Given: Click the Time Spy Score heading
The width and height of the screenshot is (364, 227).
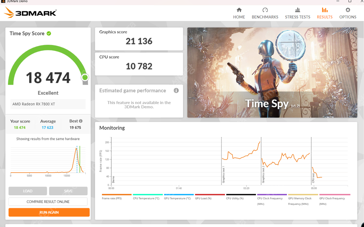Looking at the screenshot, I should (27, 33).
